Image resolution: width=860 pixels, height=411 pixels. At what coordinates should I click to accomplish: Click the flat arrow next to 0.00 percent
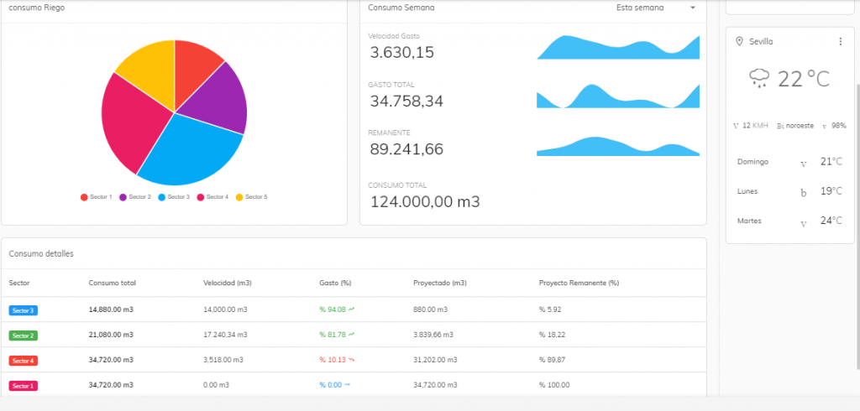point(347,385)
